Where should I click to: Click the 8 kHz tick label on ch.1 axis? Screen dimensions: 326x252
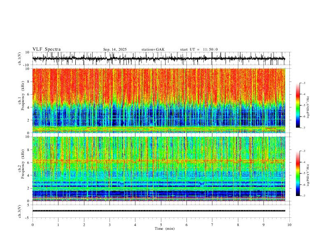29,82
